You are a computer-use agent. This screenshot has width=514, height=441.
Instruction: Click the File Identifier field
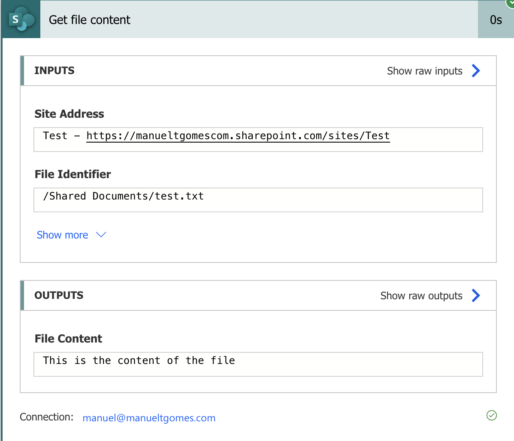(x=258, y=200)
